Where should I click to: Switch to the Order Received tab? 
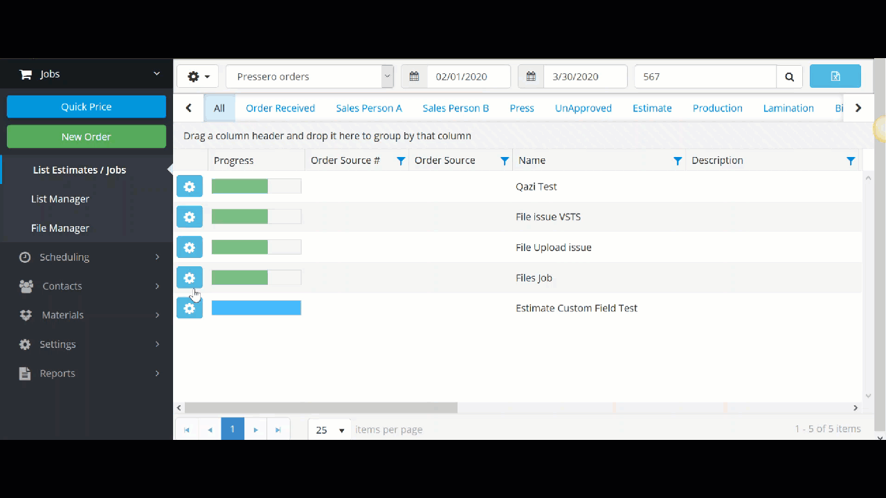click(x=280, y=108)
